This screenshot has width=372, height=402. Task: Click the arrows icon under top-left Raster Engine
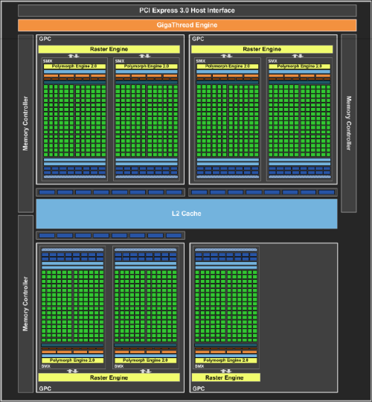[74, 56]
